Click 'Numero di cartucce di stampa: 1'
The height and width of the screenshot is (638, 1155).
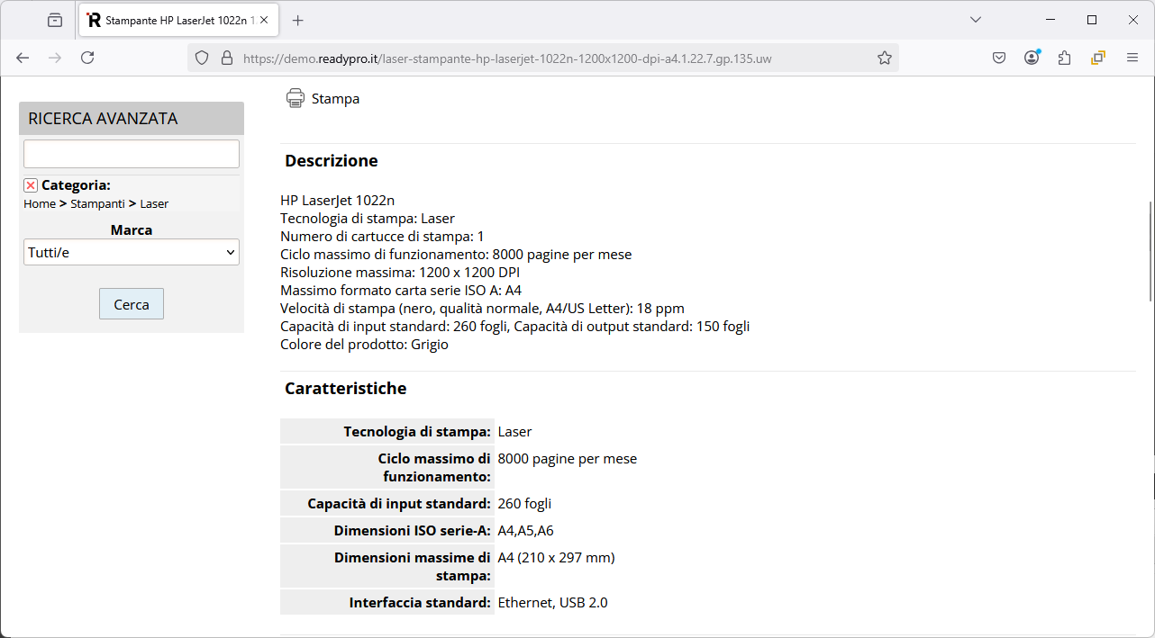pos(382,236)
